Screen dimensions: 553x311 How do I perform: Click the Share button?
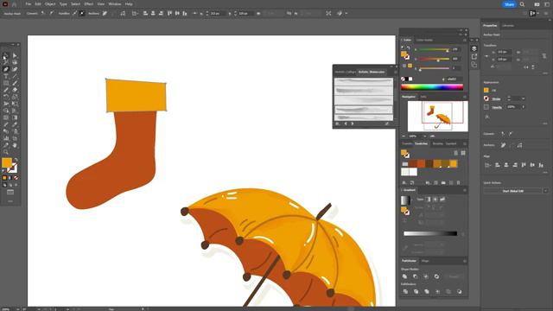[x=509, y=4]
